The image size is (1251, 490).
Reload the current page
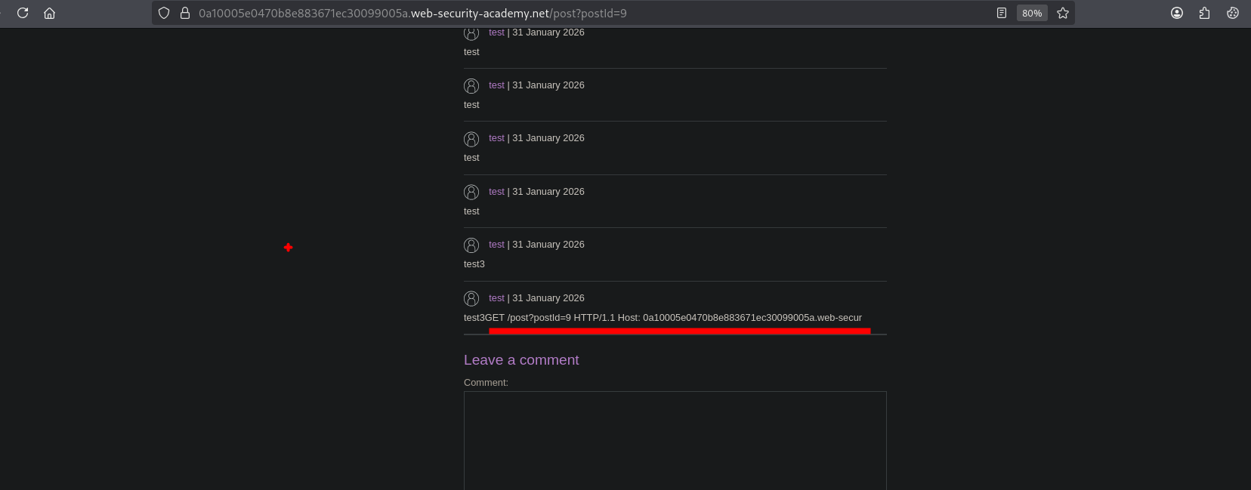click(x=23, y=13)
